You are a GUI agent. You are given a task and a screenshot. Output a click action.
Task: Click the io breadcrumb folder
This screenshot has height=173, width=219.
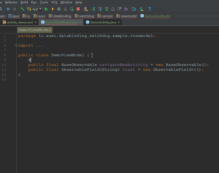click(x=26, y=16)
